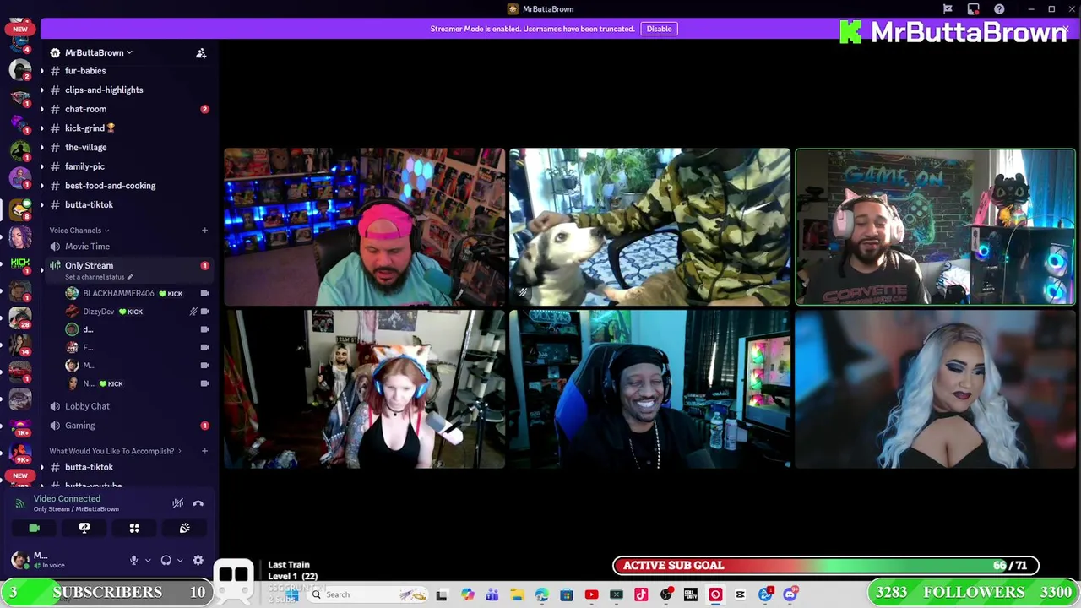Viewport: 1081px width, 608px height.
Task: Open the fur-babies channel
Action: [x=85, y=71]
